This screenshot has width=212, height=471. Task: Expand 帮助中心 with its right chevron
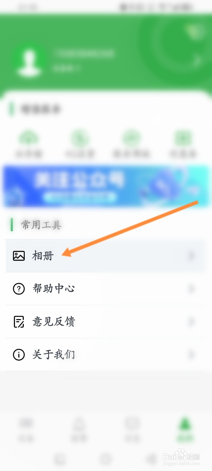191,288
